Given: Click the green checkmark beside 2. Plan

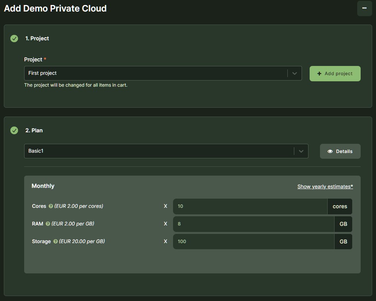Looking at the screenshot, I should click(14, 130).
